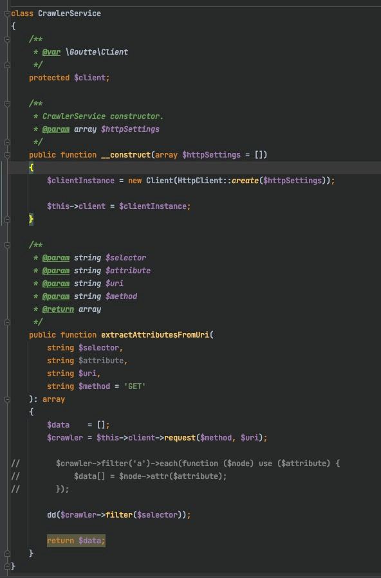Fold the @param string $selector docblock opening

(7, 245)
